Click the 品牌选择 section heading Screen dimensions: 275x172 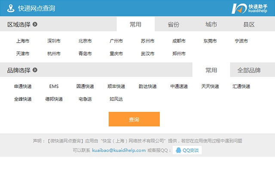coord(19,70)
